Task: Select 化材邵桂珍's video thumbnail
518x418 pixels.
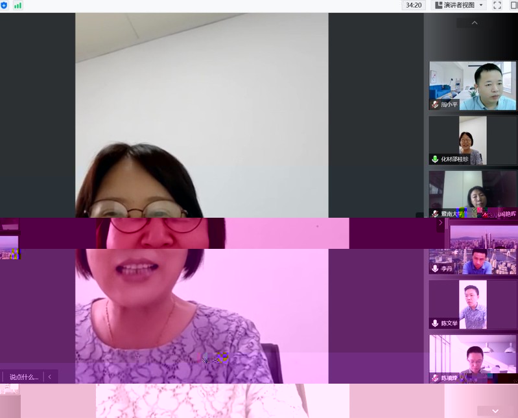Action: pos(473,140)
